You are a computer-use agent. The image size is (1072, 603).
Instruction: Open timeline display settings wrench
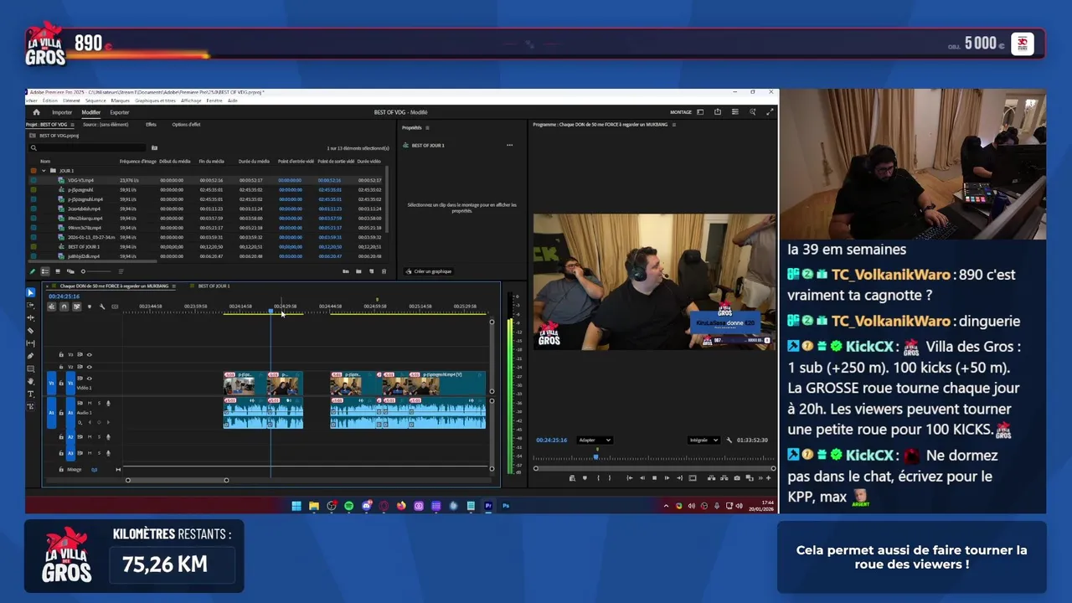[102, 307]
